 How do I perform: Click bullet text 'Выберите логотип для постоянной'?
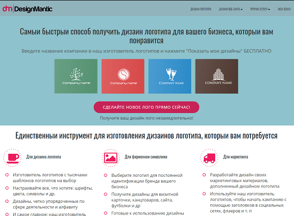pos(147,175)
